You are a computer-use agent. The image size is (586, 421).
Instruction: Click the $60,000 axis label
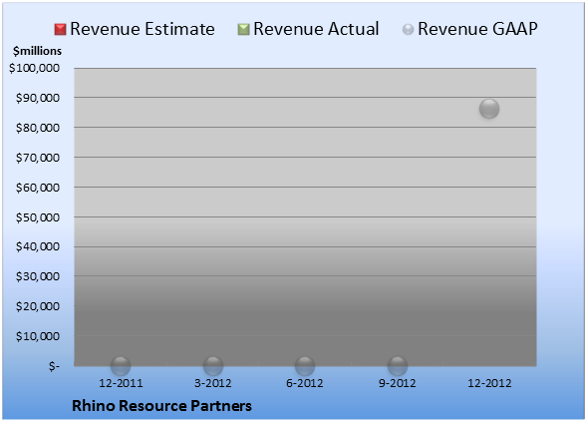pyautogui.click(x=38, y=188)
